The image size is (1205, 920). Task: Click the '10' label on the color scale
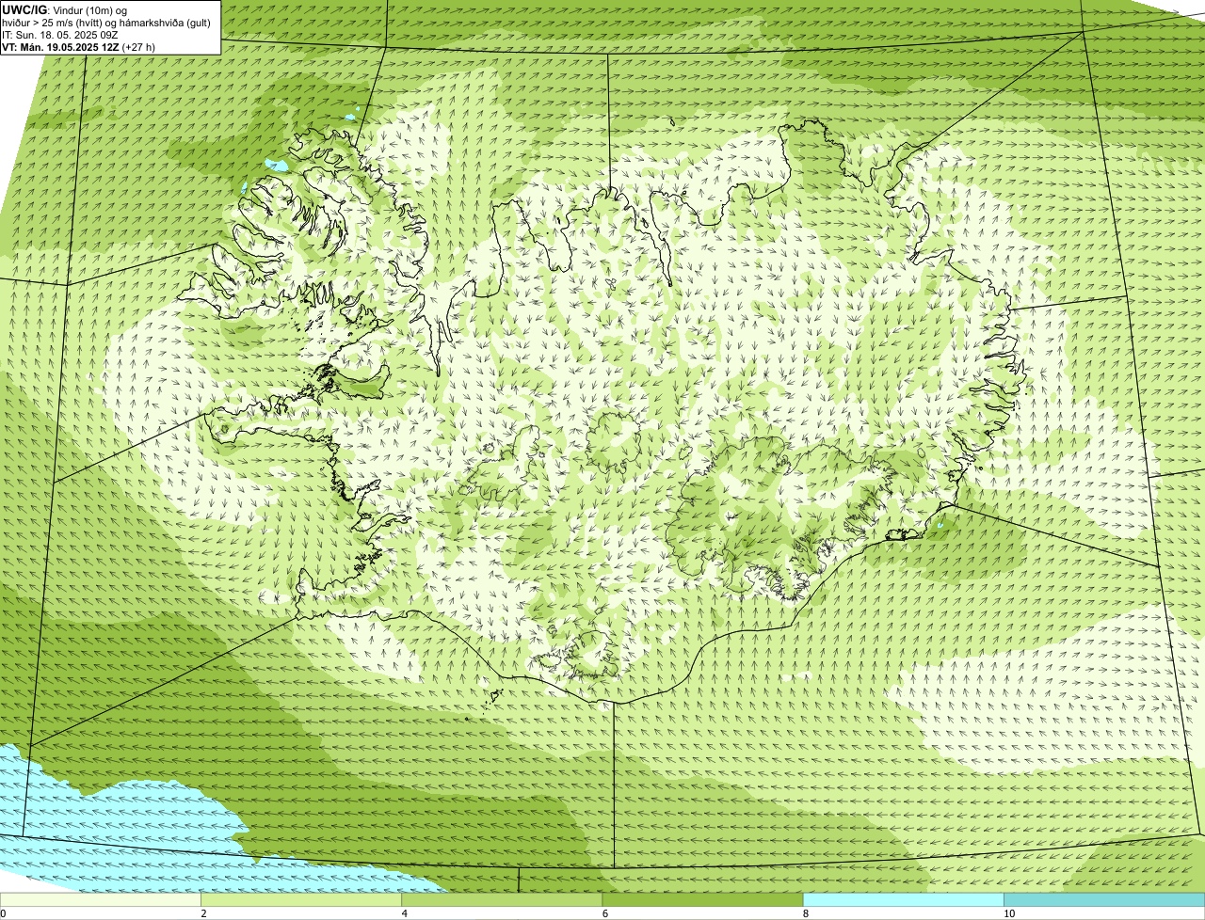(x=1009, y=913)
